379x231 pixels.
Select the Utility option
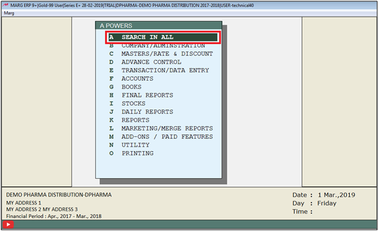[x=129, y=145]
